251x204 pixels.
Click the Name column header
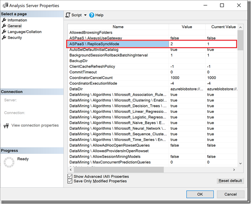(x=118, y=27)
